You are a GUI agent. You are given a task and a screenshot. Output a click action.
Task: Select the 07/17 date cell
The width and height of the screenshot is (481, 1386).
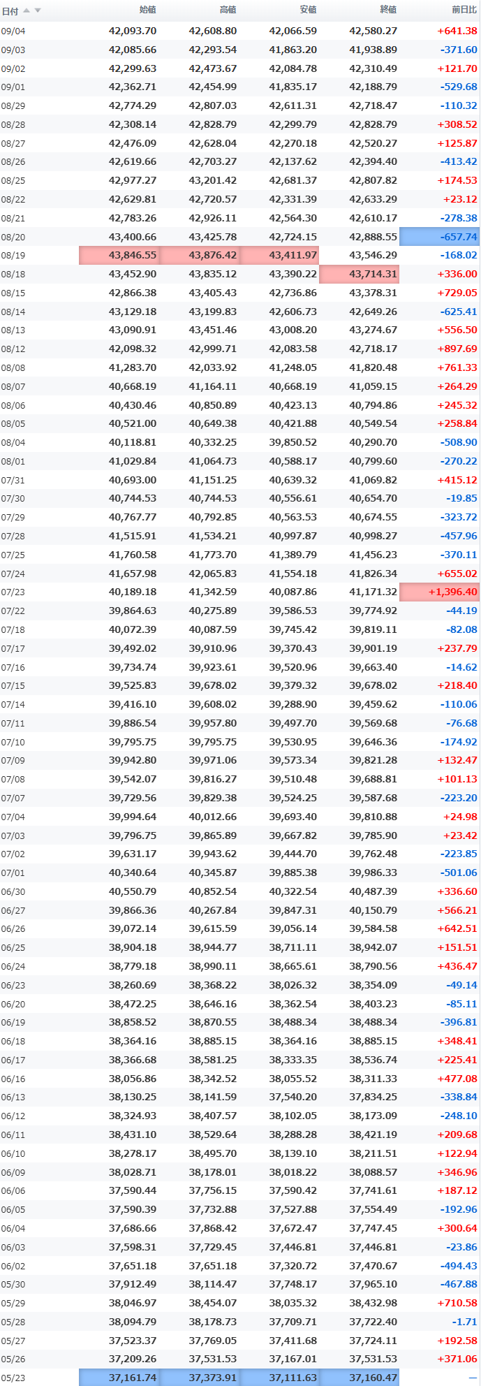coord(13,649)
